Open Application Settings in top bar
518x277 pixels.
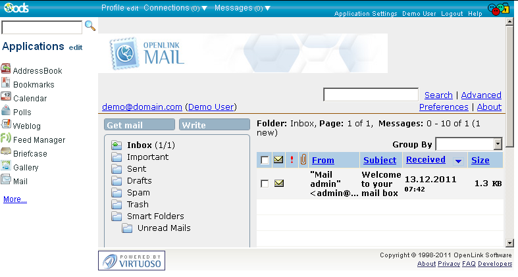[365, 14]
